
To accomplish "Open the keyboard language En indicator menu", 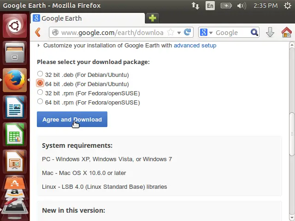I will 210,6.
